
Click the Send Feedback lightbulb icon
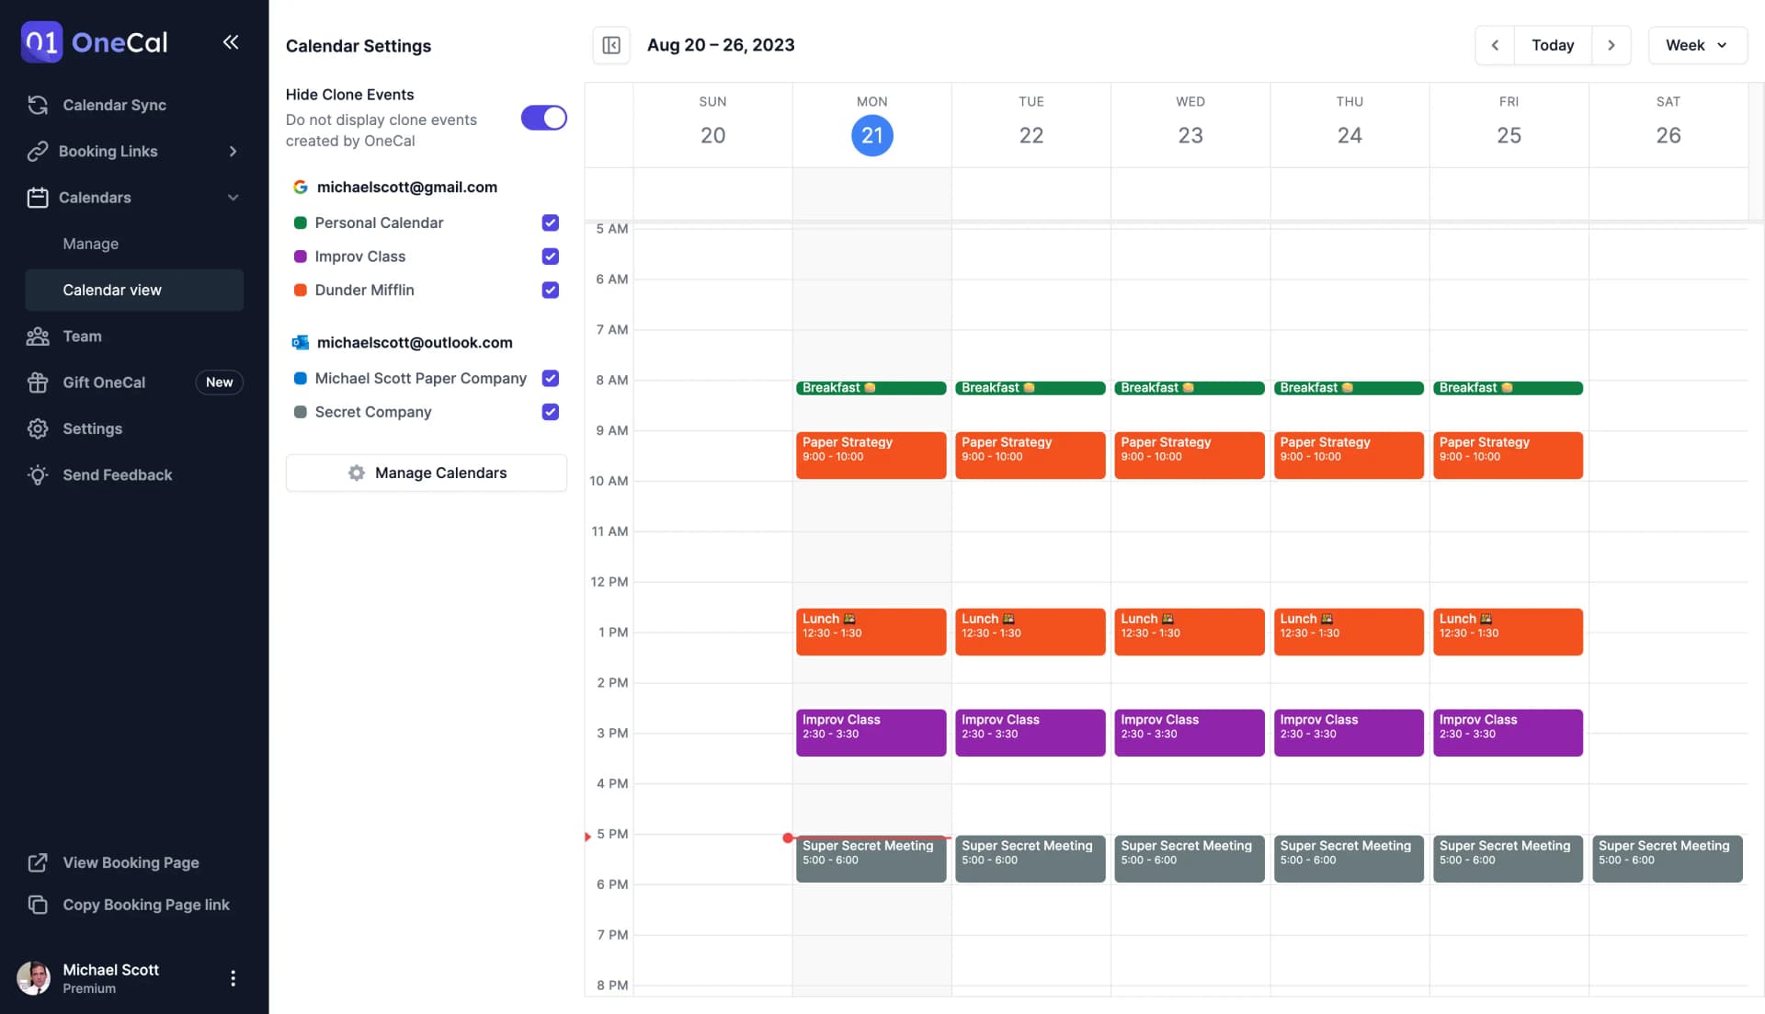pyautogui.click(x=38, y=475)
